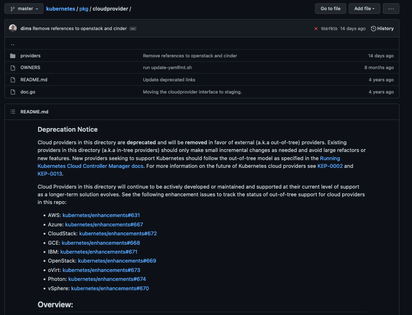Image resolution: width=412 pixels, height=315 pixels.
Task: Click '4 years ago' in doc.go row
Action: [x=381, y=92]
